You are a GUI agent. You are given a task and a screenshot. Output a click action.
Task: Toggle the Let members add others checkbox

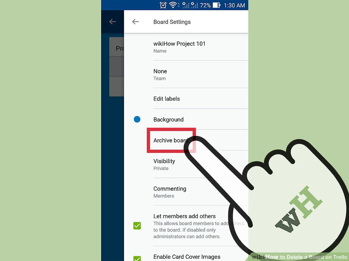point(137,226)
